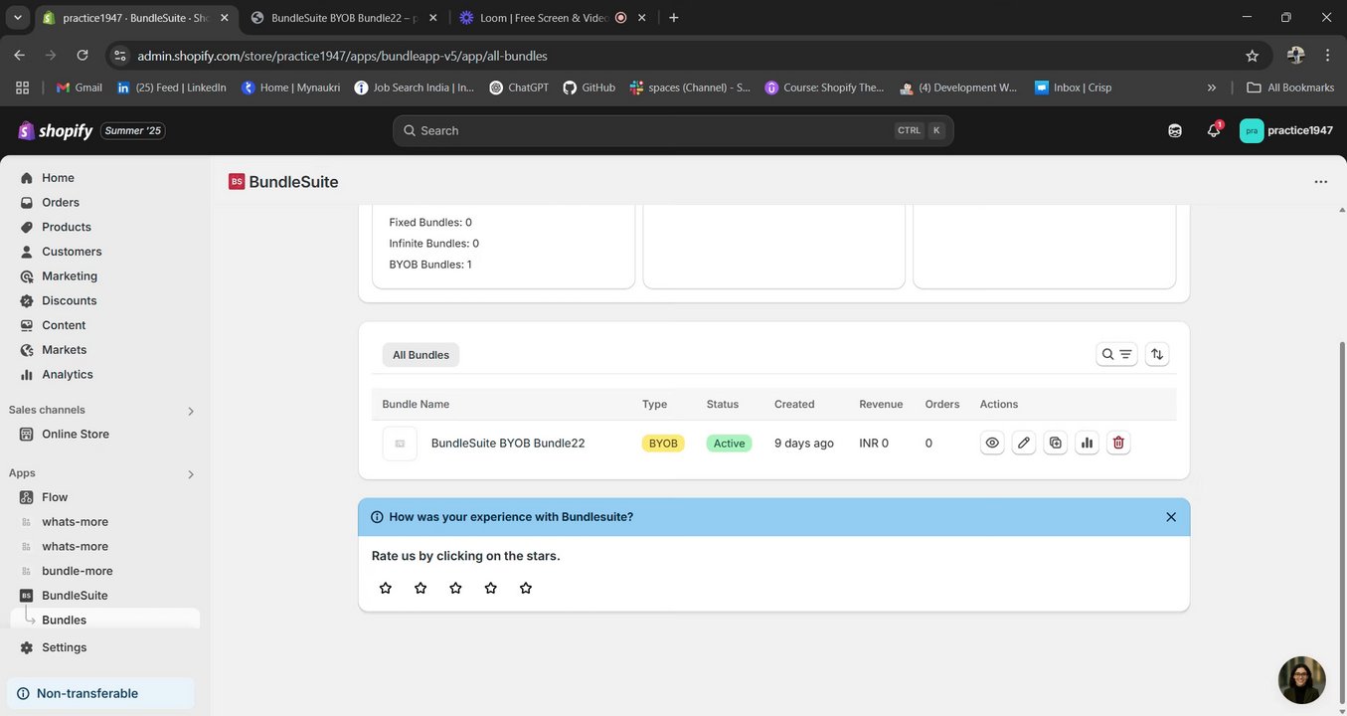
Task: Open Shopify notifications bell
Action: click(x=1213, y=130)
